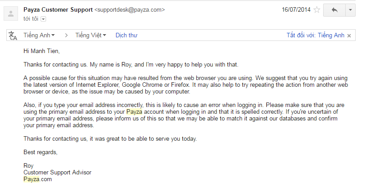
Task: Star this Payza support email
Action: point(317,10)
